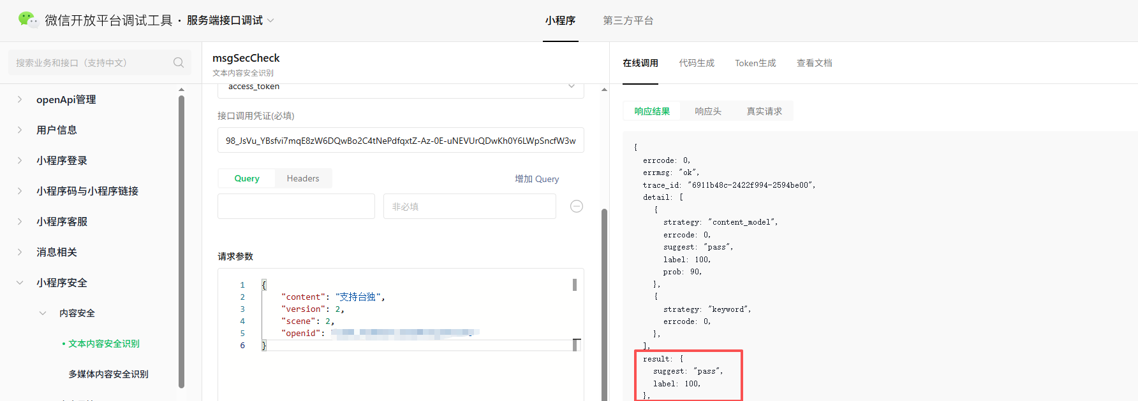Expand the openApi管理 tree node
This screenshot has width=1138, height=401.
pos(20,99)
